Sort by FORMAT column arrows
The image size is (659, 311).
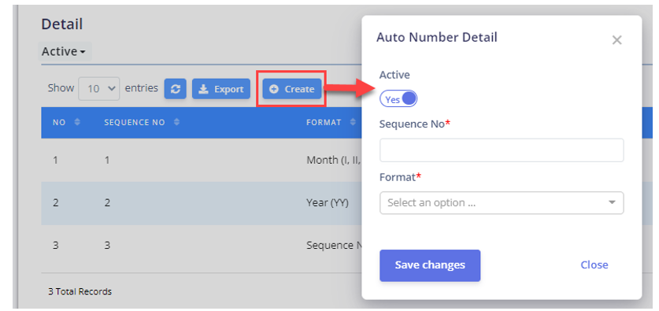(x=353, y=122)
